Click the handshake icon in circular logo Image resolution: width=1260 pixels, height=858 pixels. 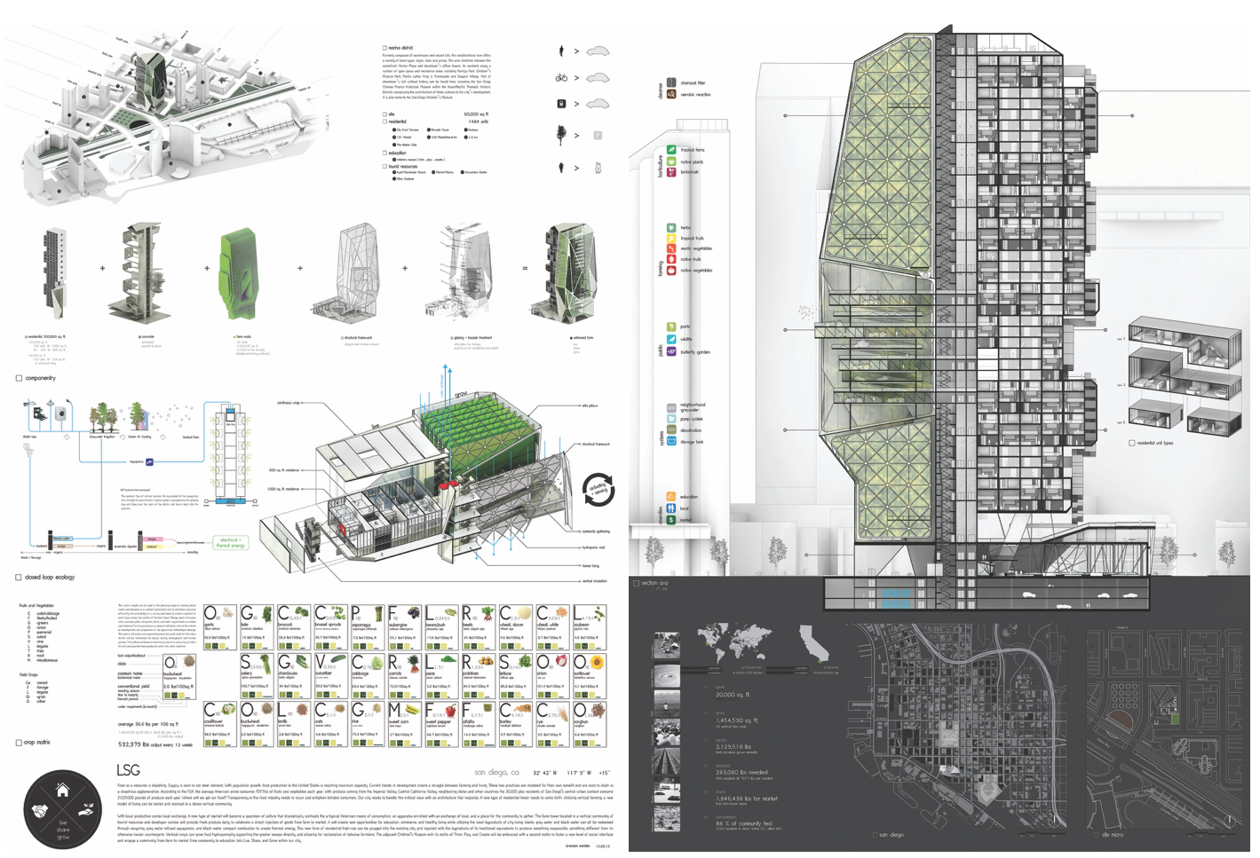pyautogui.click(x=40, y=811)
